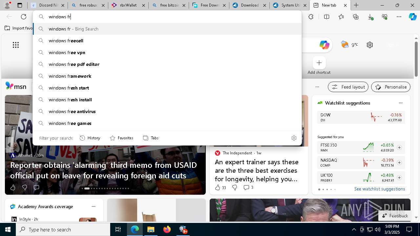Screen dimensions: 420x236
Task: Open the Extensions puzzle icon
Action: [x=311, y=17]
